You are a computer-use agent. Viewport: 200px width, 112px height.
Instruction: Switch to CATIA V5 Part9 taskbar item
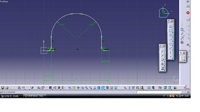point(11,96)
